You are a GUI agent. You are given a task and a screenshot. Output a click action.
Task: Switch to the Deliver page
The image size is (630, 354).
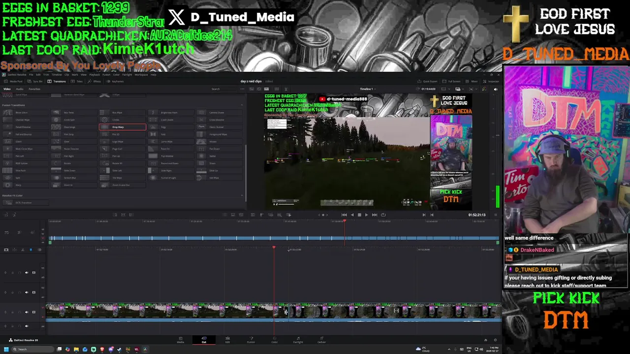click(x=321, y=340)
